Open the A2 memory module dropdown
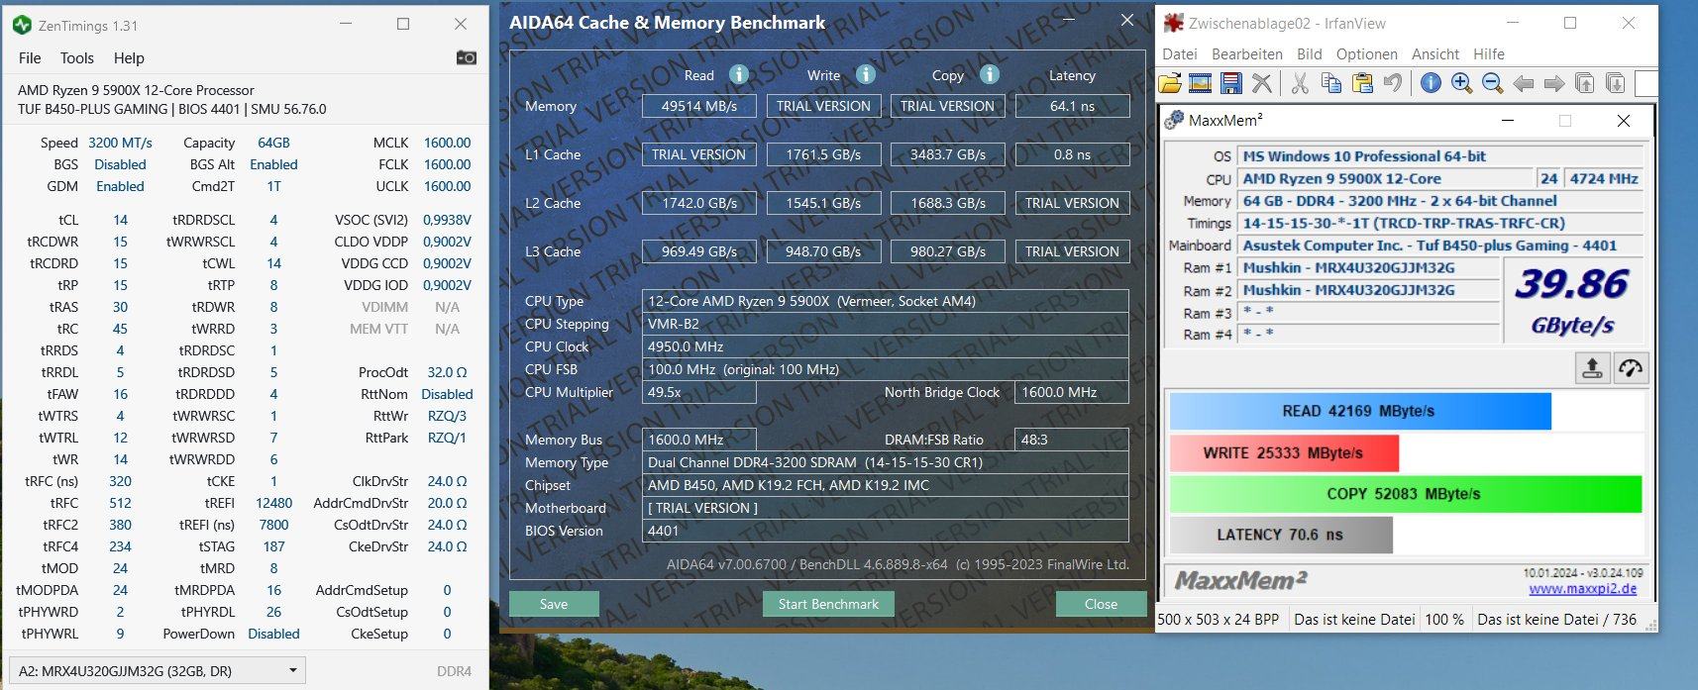Screen dimensions: 1698x690 point(156,670)
